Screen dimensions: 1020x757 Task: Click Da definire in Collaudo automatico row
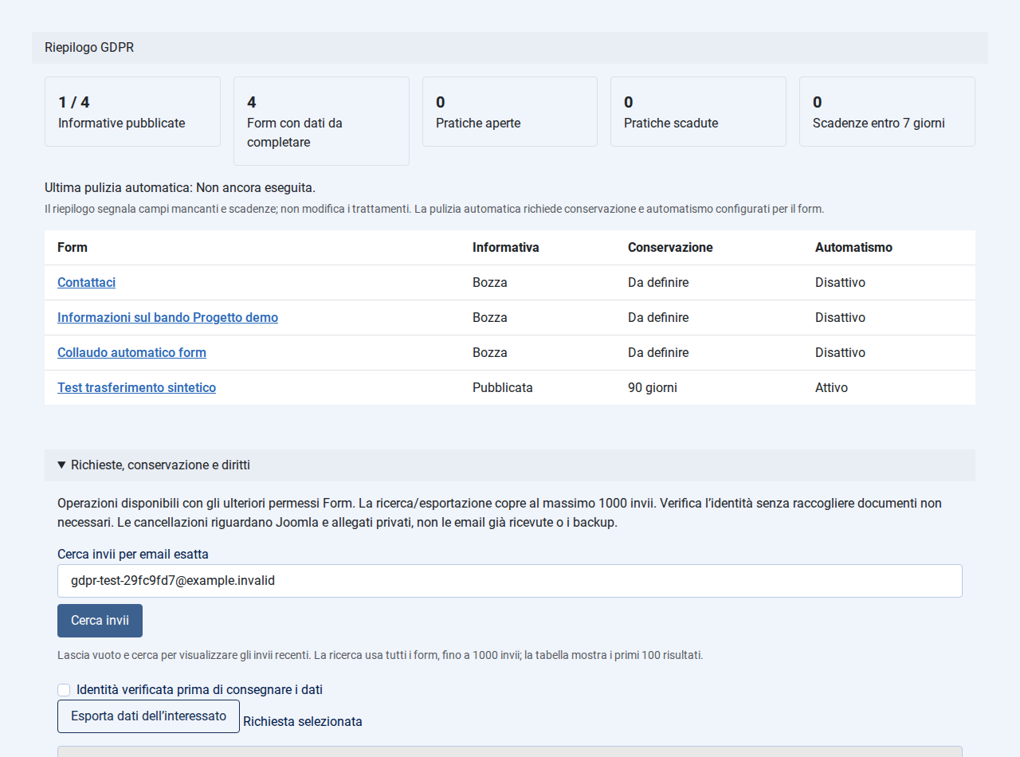click(658, 353)
